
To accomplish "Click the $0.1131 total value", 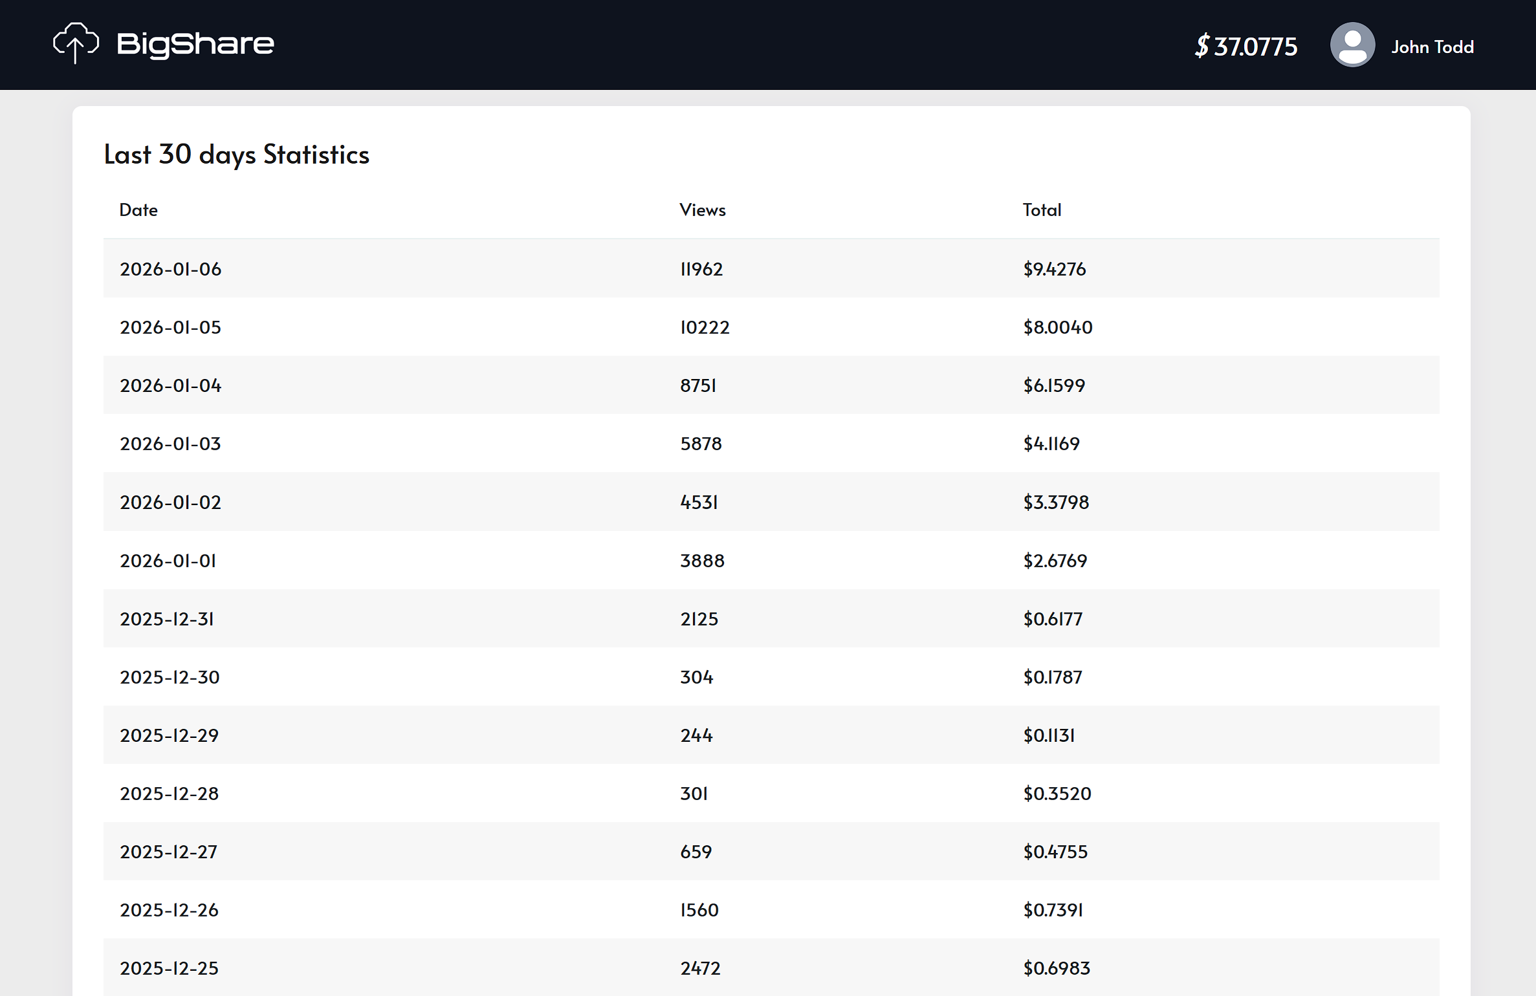I will [1049, 735].
